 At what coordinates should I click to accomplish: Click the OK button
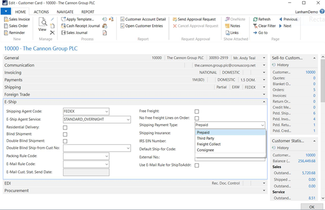coord(312,207)
